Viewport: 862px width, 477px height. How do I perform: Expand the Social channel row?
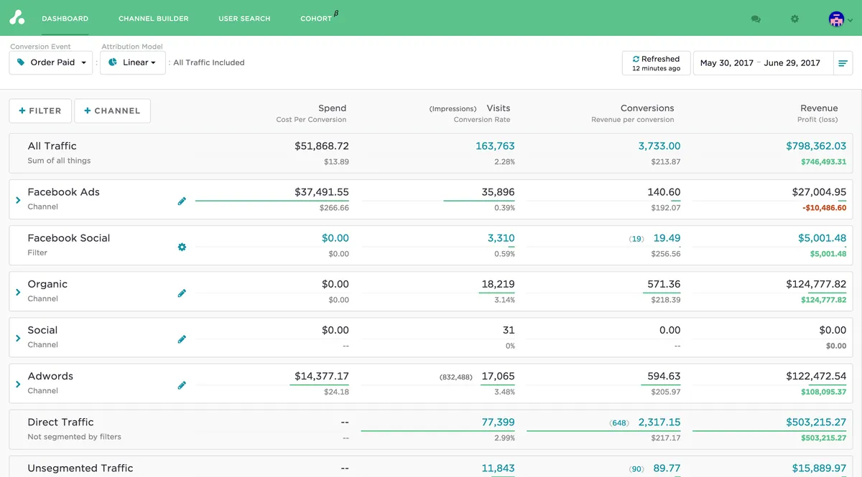[18, 338]
